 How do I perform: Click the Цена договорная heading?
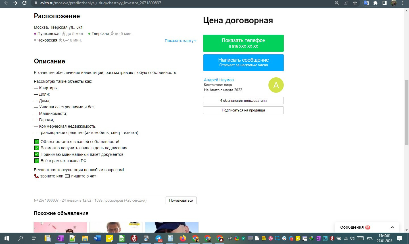238,20
